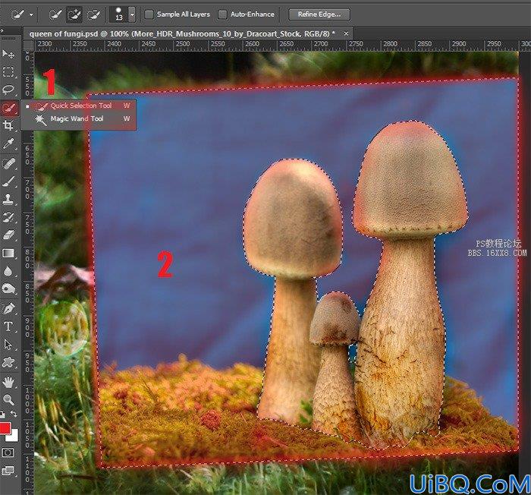This screenshot has width=531, height=495.
Task: Select the Rectangular Marquee tool
Action: [x=8, y=72]
